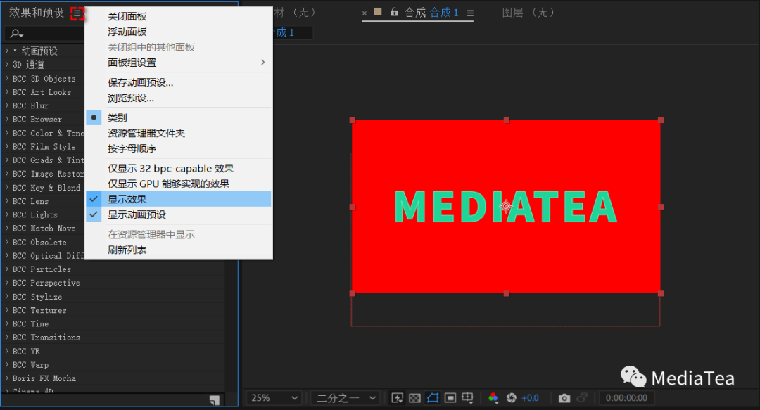Image resolution: width=760 pixels, height=410 pixels.
Task: Click the reset exposure aperture icon
Action: coord(512,398)
